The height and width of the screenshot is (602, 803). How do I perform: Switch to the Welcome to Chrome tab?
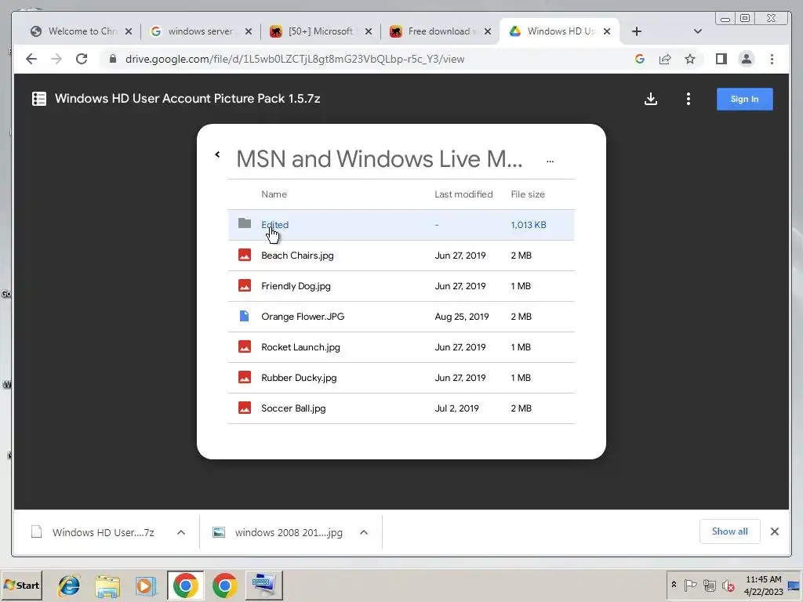tap(82, 31)
